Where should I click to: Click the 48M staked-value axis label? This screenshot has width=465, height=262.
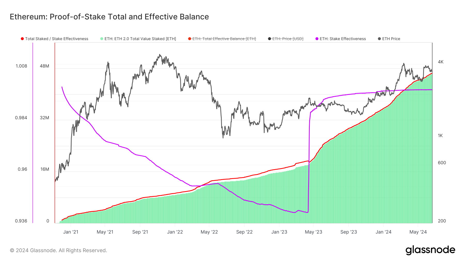coord(44,66)
